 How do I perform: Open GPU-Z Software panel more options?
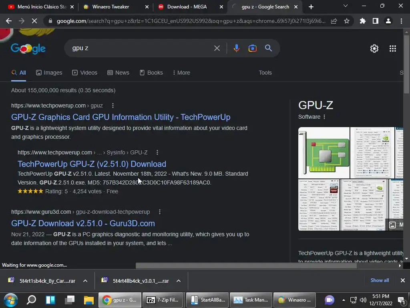point(324,117)
